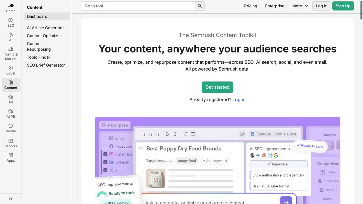The height and width of the screenshot is (204, 363).
Task: Click the Get started button
Action: 218,87
